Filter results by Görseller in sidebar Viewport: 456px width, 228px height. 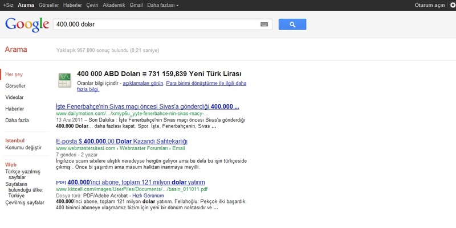[15, 86]
